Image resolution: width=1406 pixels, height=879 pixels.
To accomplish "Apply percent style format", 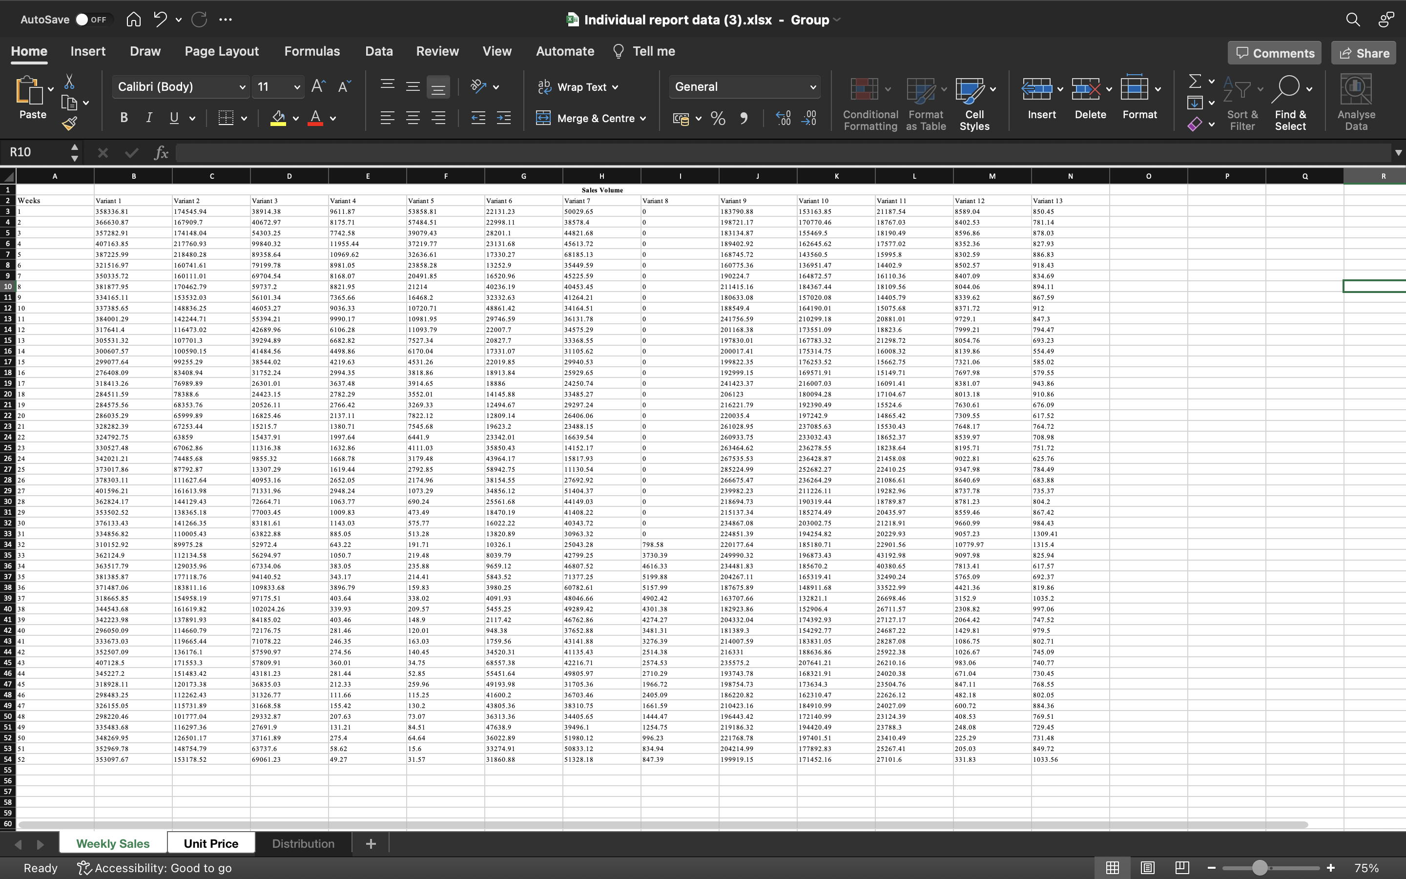I will tap(718, 119).
